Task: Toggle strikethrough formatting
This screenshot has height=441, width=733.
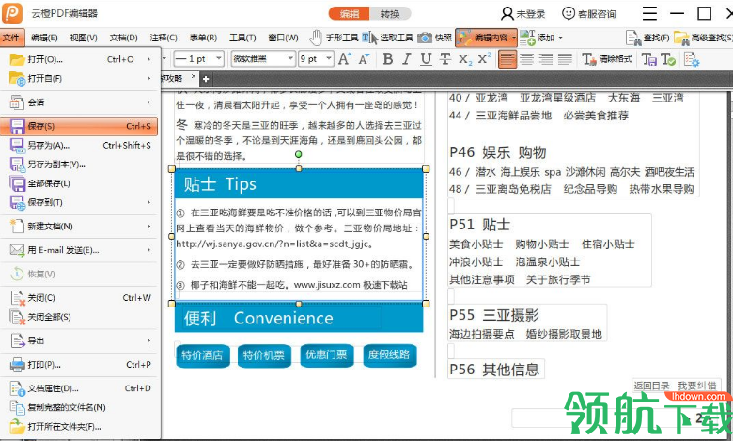Action: pyautogui.click(x=445, y=59)
